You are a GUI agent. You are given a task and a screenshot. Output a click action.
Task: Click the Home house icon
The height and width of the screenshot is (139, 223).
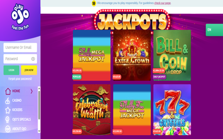pyautogui.click(x=8, y=91)
